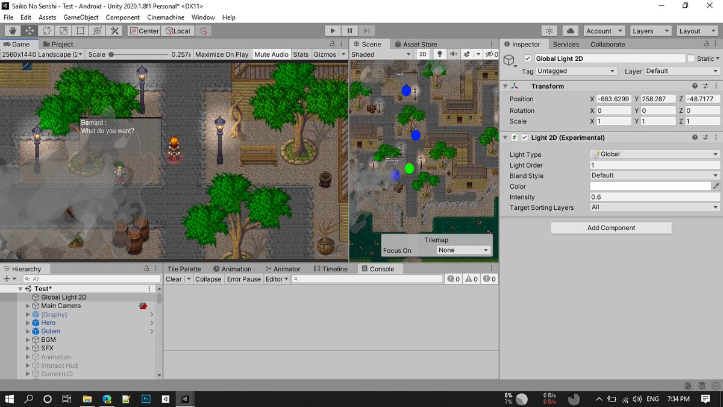Select the Rect tool

tap(80, 31)
